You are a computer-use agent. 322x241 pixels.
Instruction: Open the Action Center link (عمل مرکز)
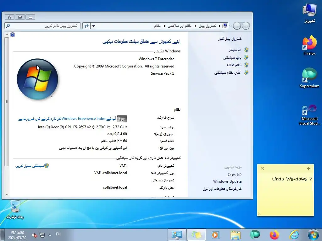[x=234, y=174]
